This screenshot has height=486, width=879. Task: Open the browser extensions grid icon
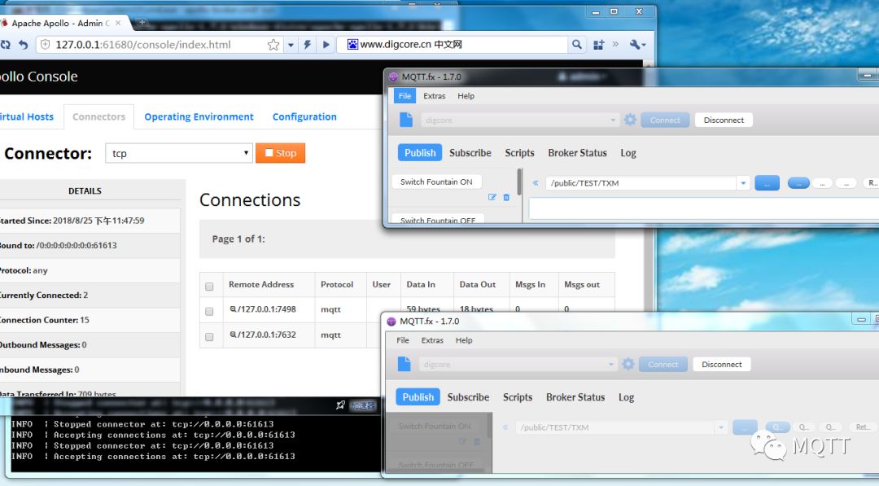(599, 45)
